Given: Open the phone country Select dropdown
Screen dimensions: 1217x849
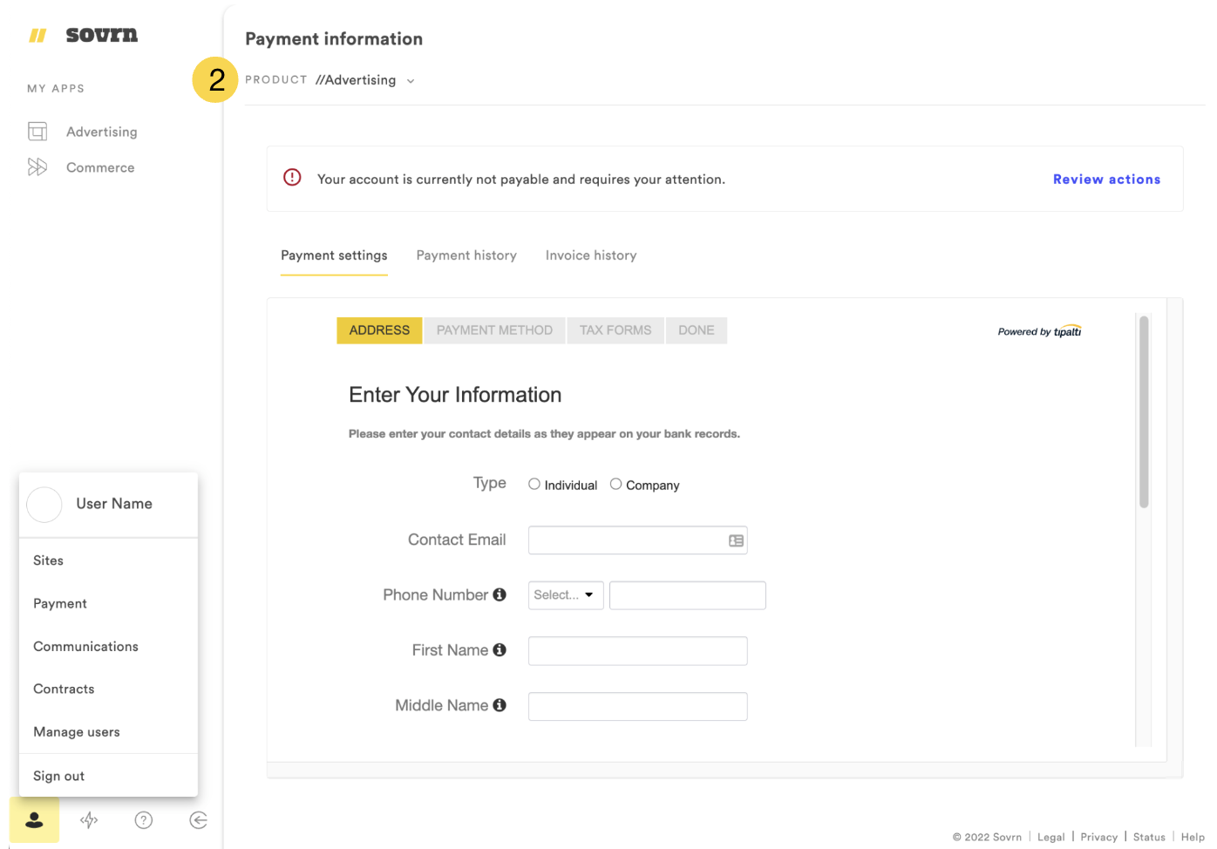Looking at the screenshot, I should pyautogui.click(x=565, y=595).
